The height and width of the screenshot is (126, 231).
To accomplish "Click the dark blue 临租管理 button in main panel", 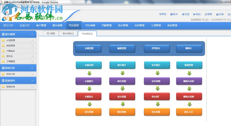I will [122, 48].
